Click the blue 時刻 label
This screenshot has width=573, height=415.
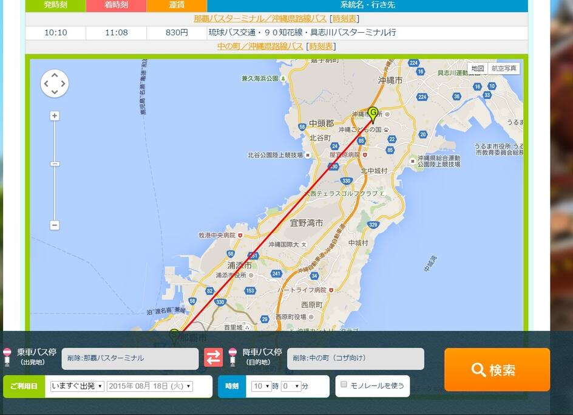[x=232, y=386]
